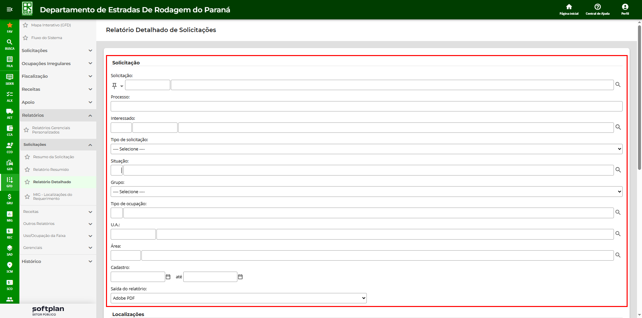Image resolution: width=642 pixels, height=318 pixels.
Task: Click into the Processo text field
Action: (x=366, y=106)
